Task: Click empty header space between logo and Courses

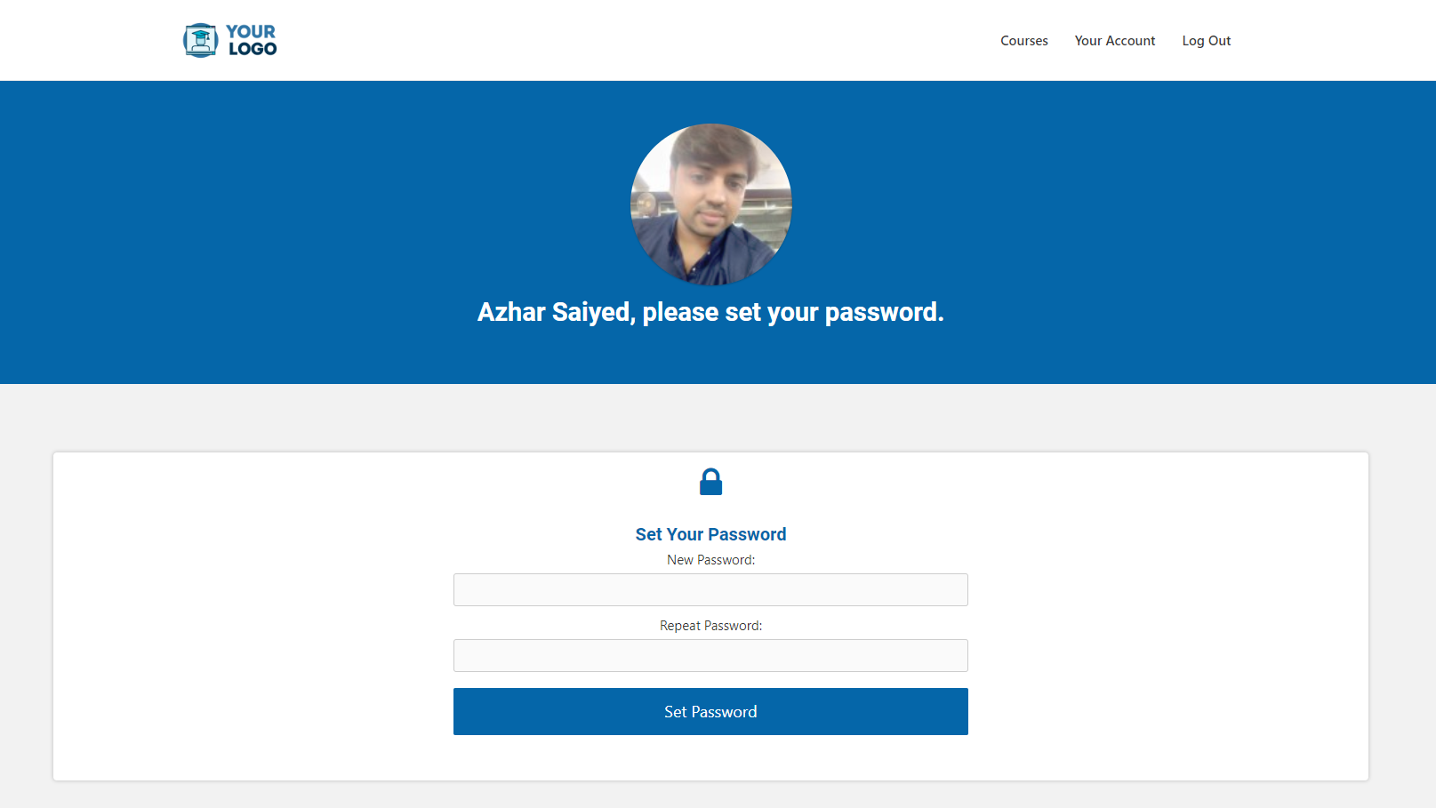Action: (622, 40)
